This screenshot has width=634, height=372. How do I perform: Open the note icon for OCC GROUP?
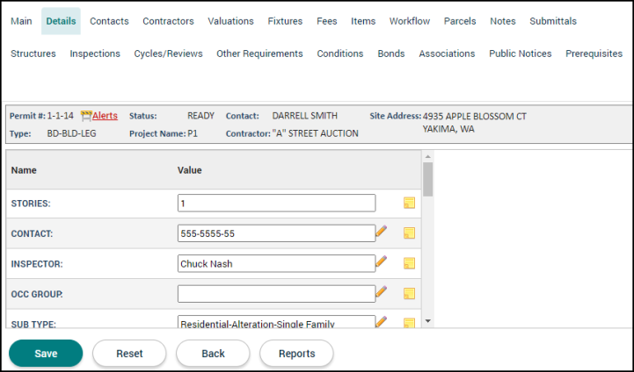coord(409,293)
